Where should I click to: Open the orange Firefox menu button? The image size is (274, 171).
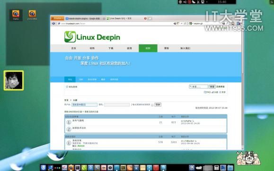pos(57,18)
